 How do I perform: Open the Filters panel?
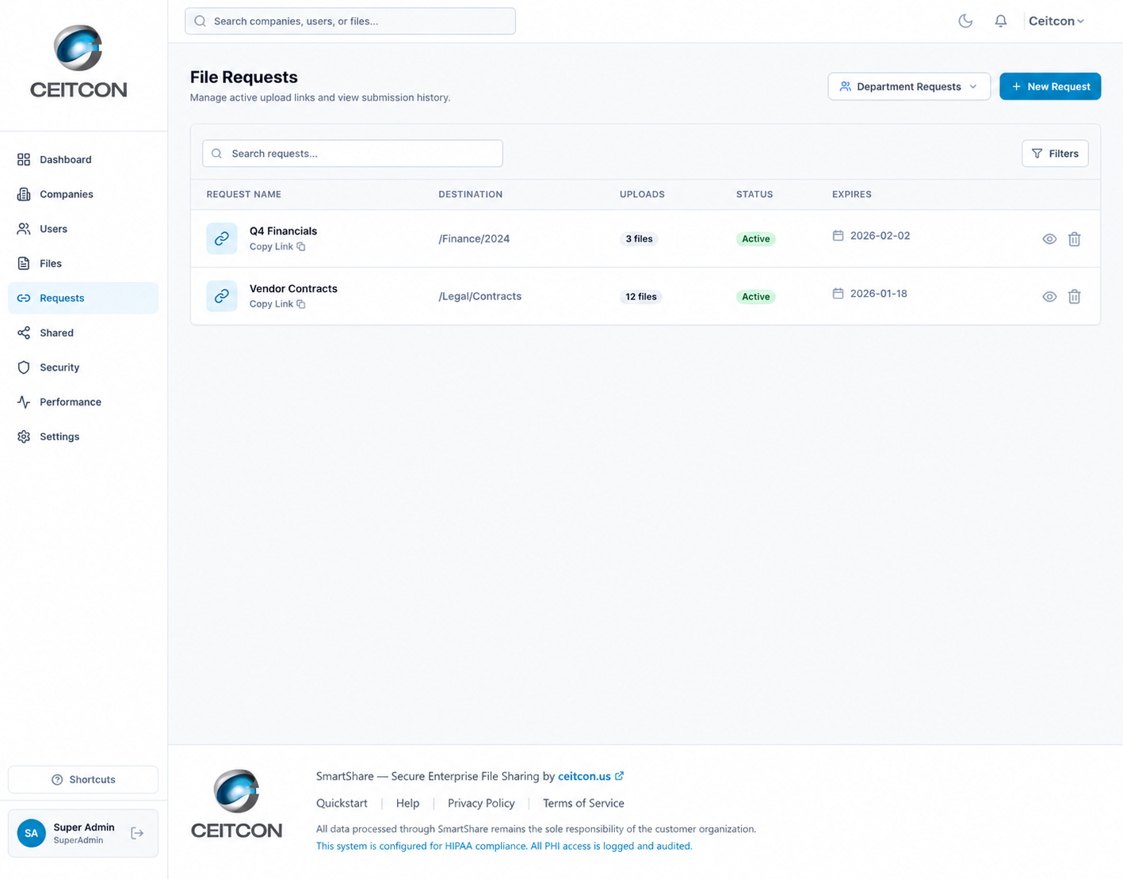tap(1055, 154)
